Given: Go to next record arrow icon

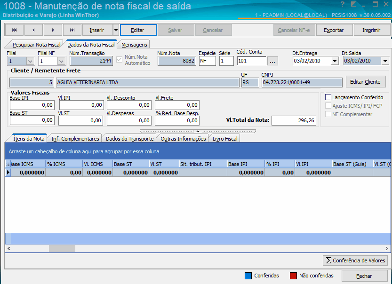Looking at the screenshot, I should point(53,30).
